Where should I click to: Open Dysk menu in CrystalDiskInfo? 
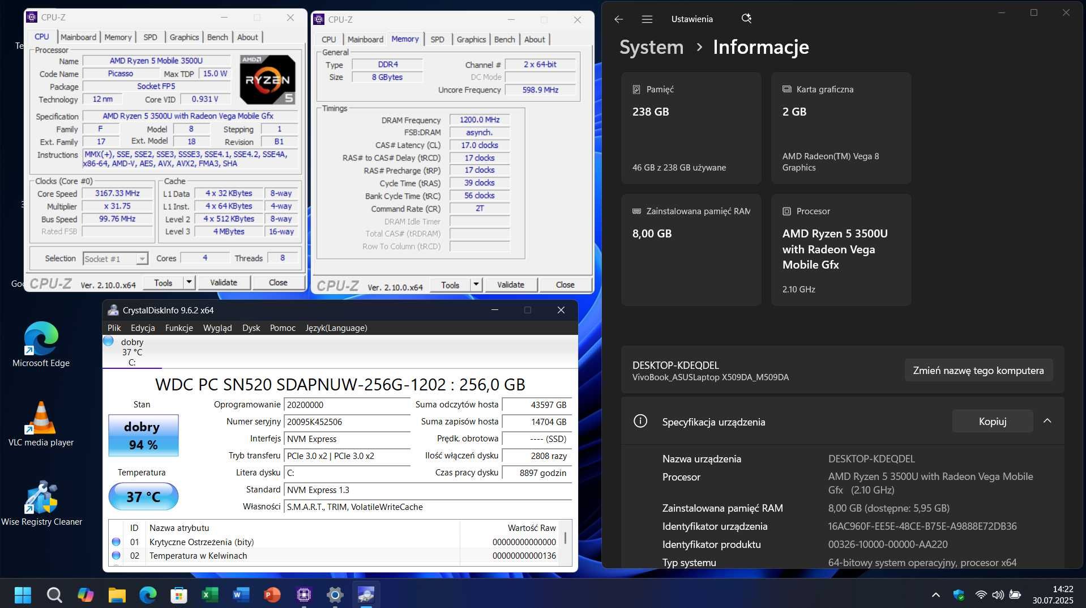coord(251,328)
